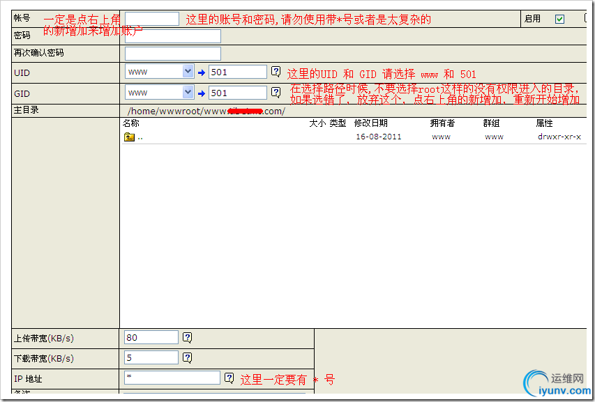Open the parent folder icon in directory list
This screenshot has height=402, width=595.
130,137
